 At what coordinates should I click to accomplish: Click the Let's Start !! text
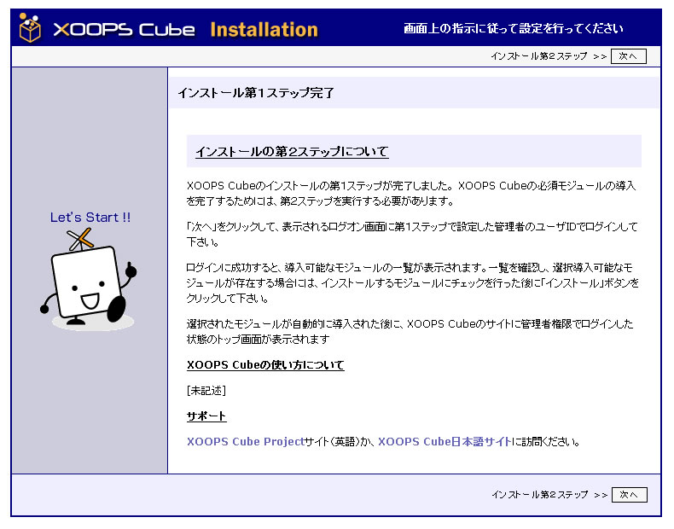[90, 218]
